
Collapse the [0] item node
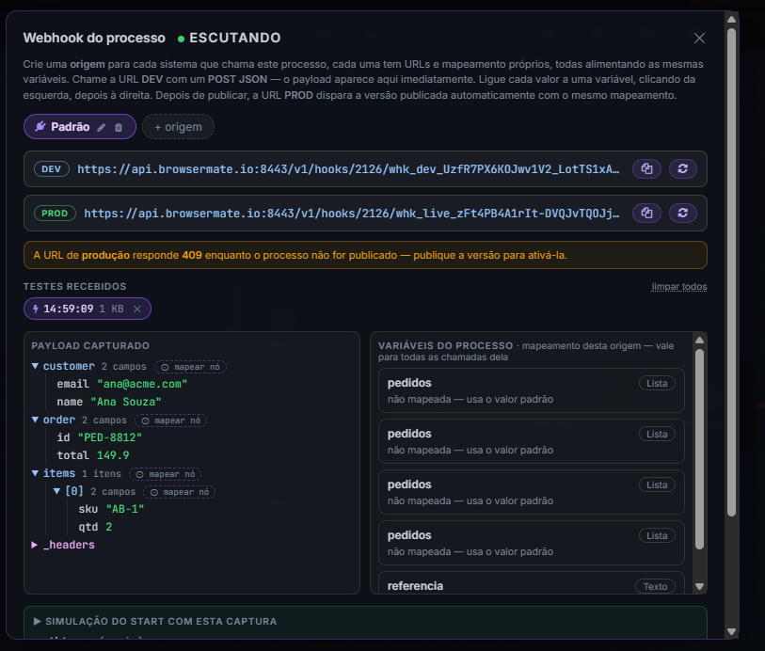56,491
